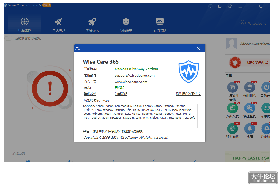Open 卸载说明 link
Viewport: 280px width, 186px height.
tap(121, 94)
